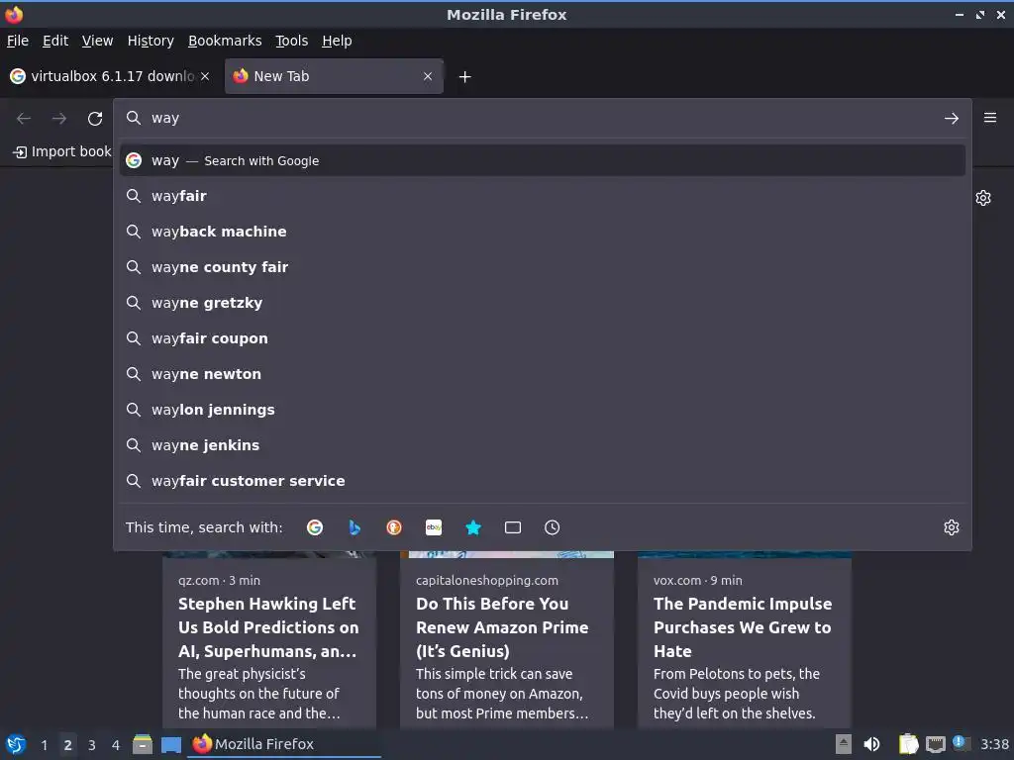The width and height of the screenshot is (1014, 760).
Task: Close the virtualbox 6.1.17 download tab
Action: tap(205, 76)
